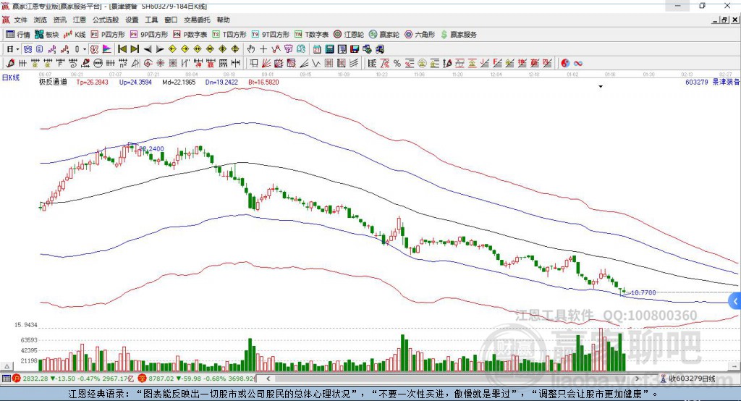
Task: Open 赢家服务 dollar-sign service
Action: (x=459, y=35)
